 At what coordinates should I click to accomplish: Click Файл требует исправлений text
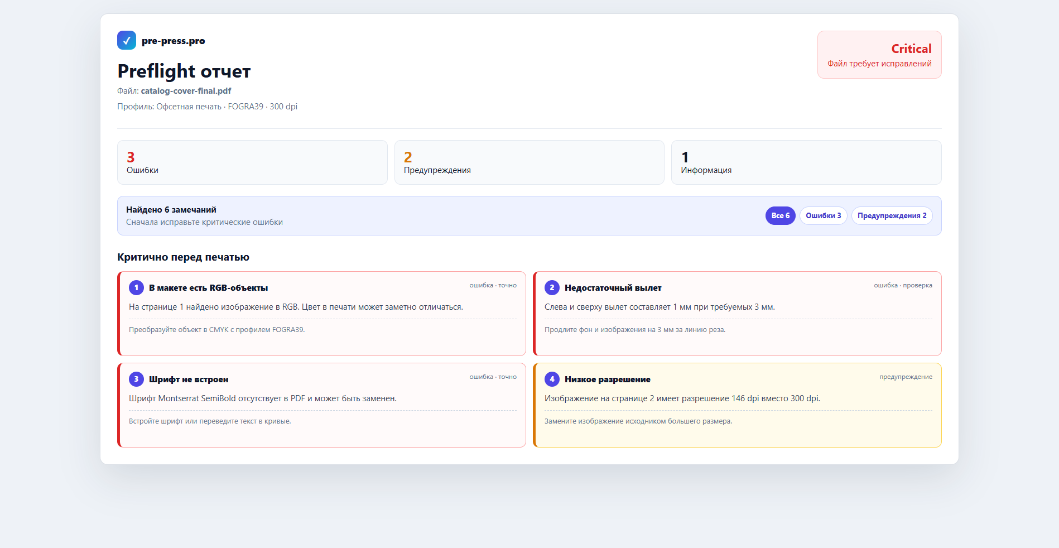879,64
